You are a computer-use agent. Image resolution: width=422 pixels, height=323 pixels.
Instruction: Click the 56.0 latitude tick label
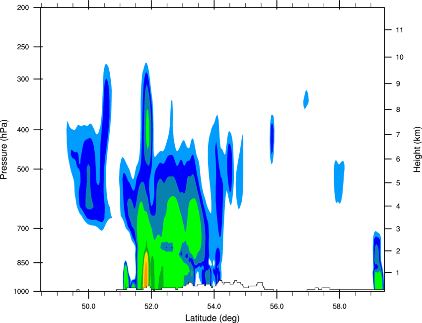(277, 307)
